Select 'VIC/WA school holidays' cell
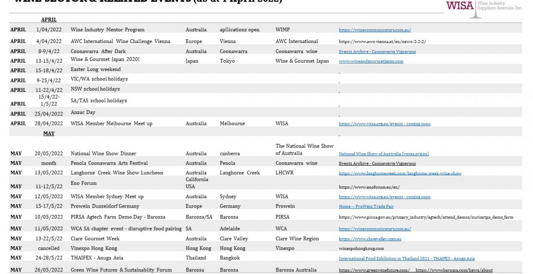The height and width of the screenshot is (274, 533). coord(99,79)
